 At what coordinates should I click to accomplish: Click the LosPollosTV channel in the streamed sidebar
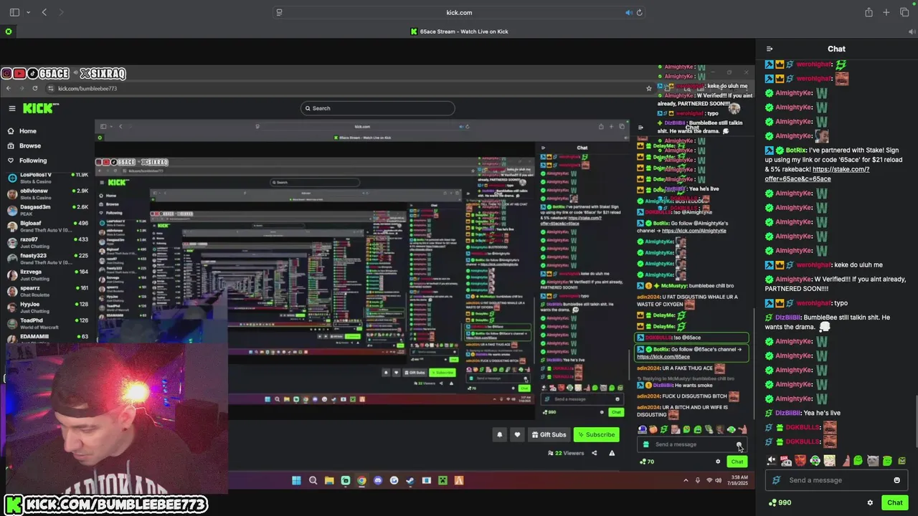[47, 178]
